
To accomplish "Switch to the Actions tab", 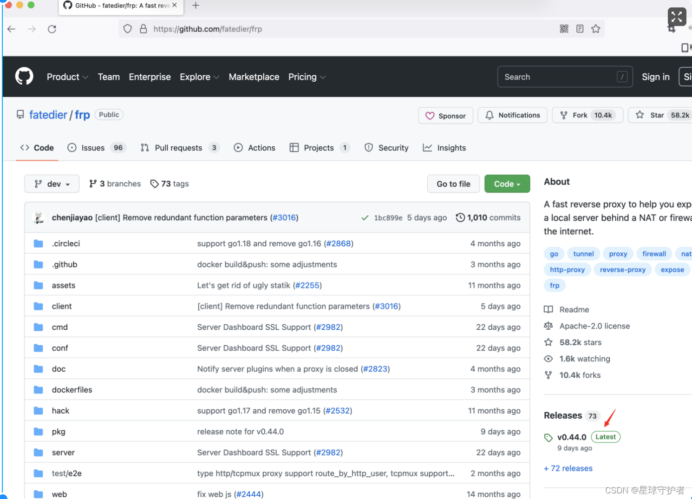I will [255, 148].
